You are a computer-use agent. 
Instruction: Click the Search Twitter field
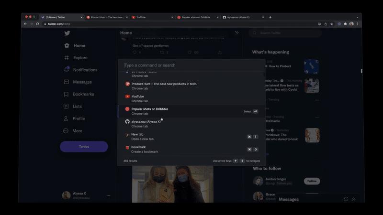tap(285, 33)
